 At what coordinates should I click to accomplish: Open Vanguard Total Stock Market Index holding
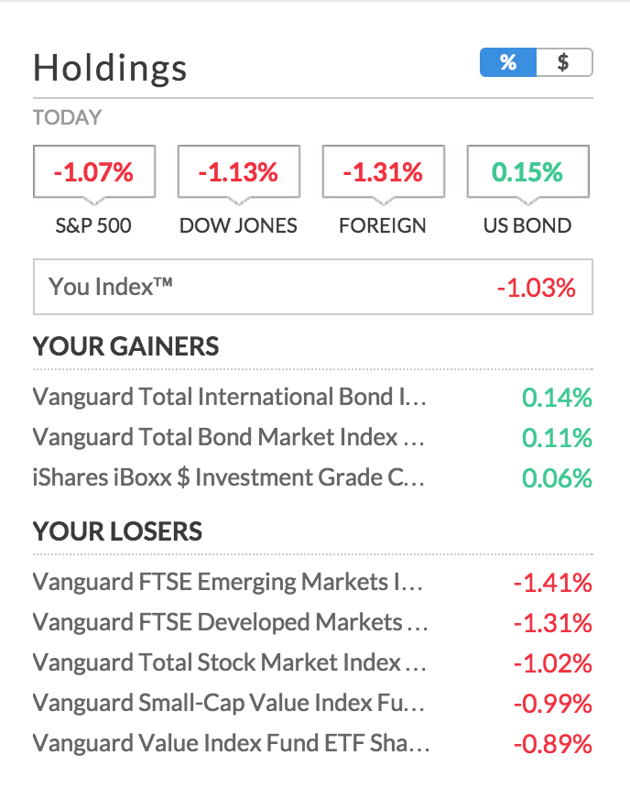click(229, 662)
